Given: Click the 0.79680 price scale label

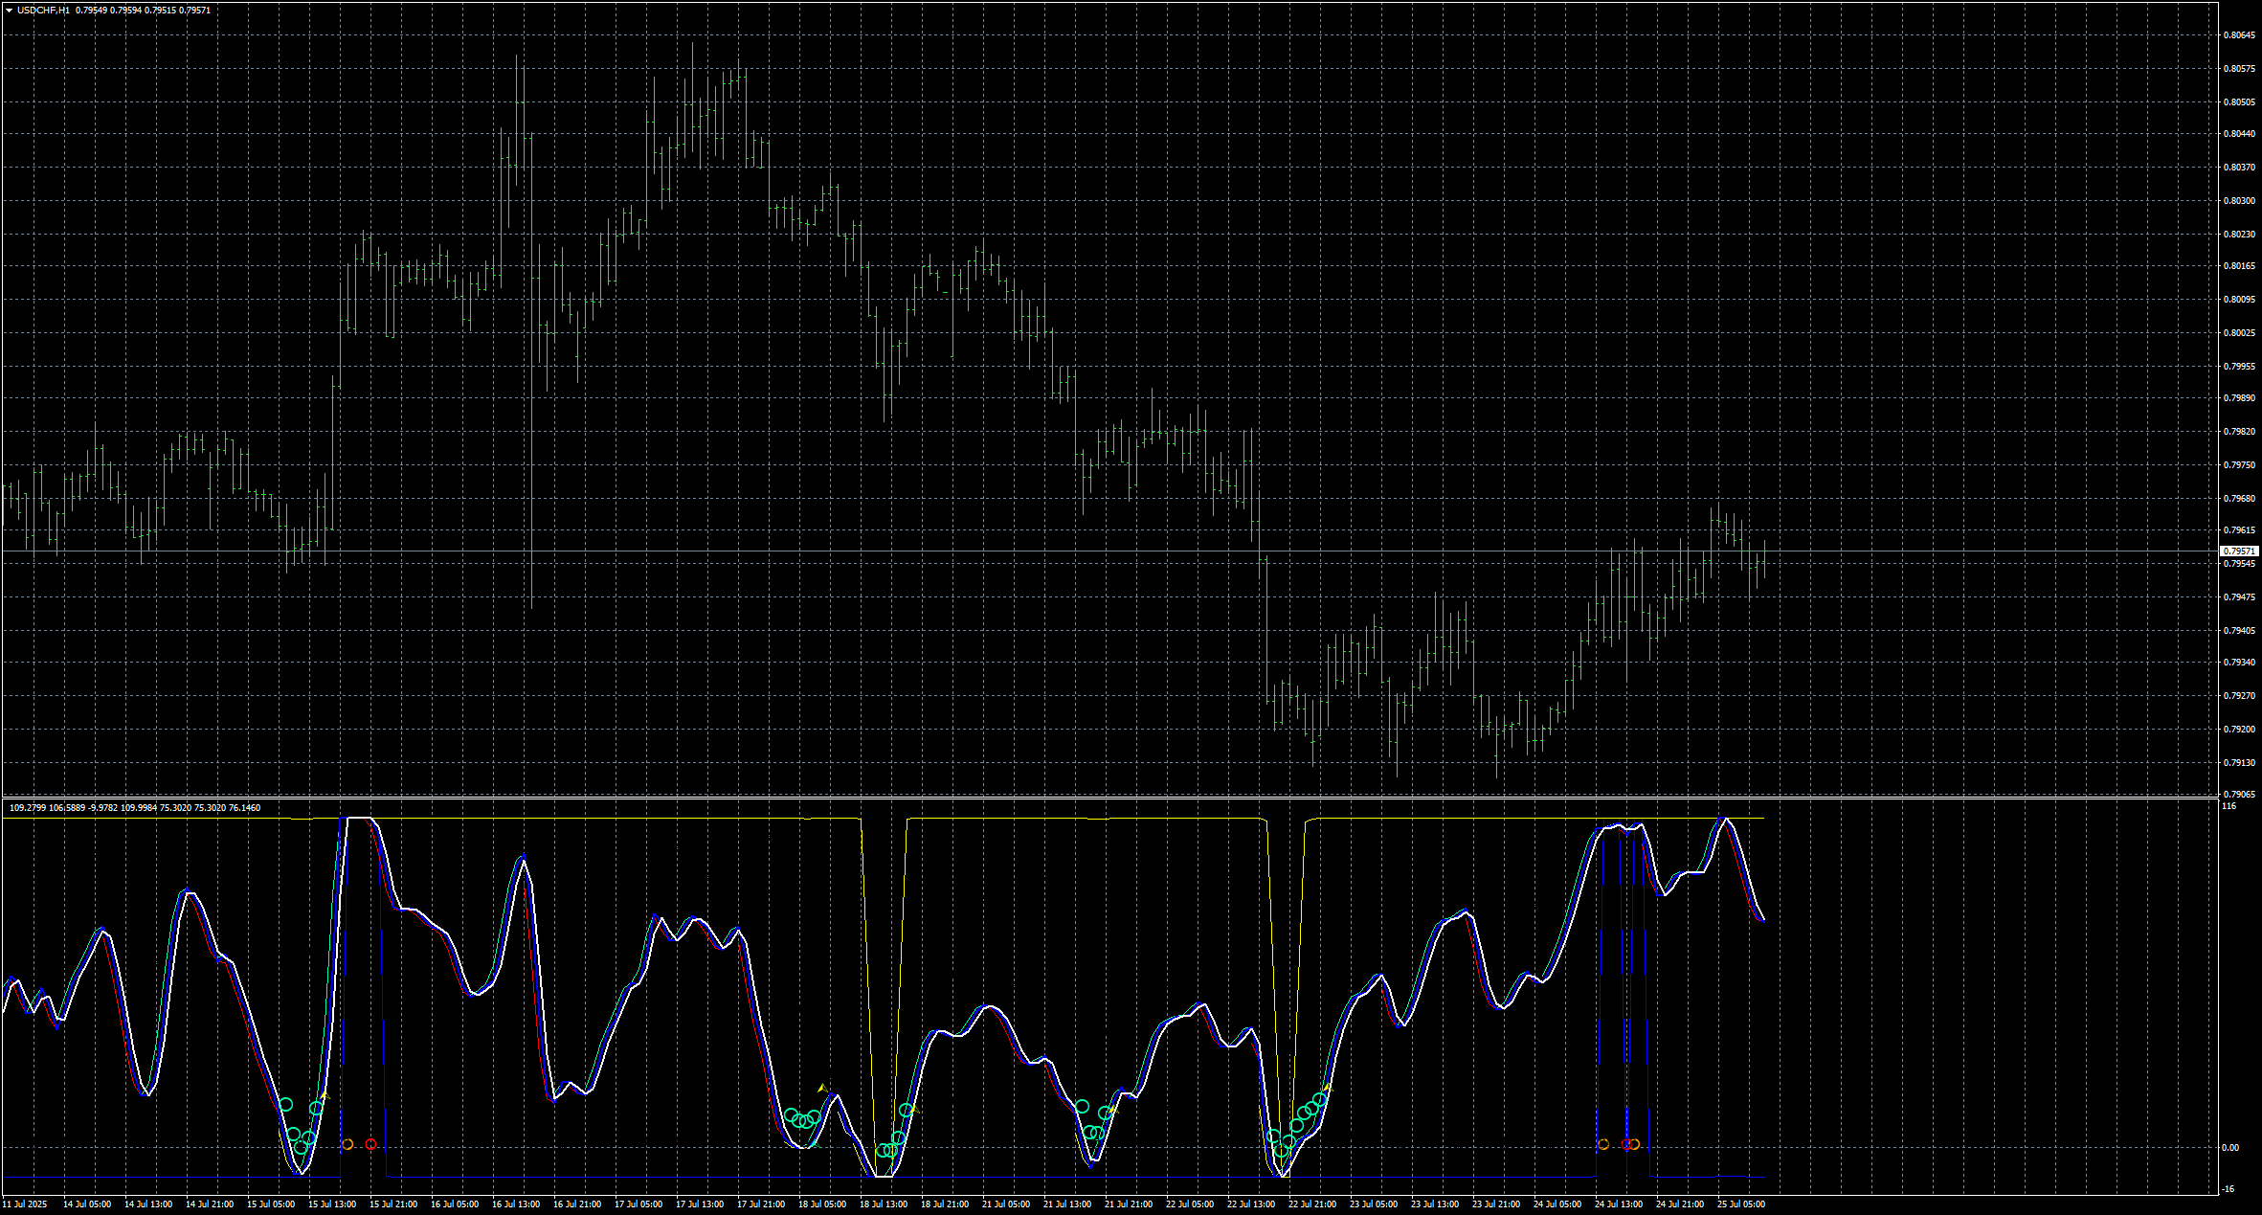Looking at the screenshot, I should [x=2239, y=498].
